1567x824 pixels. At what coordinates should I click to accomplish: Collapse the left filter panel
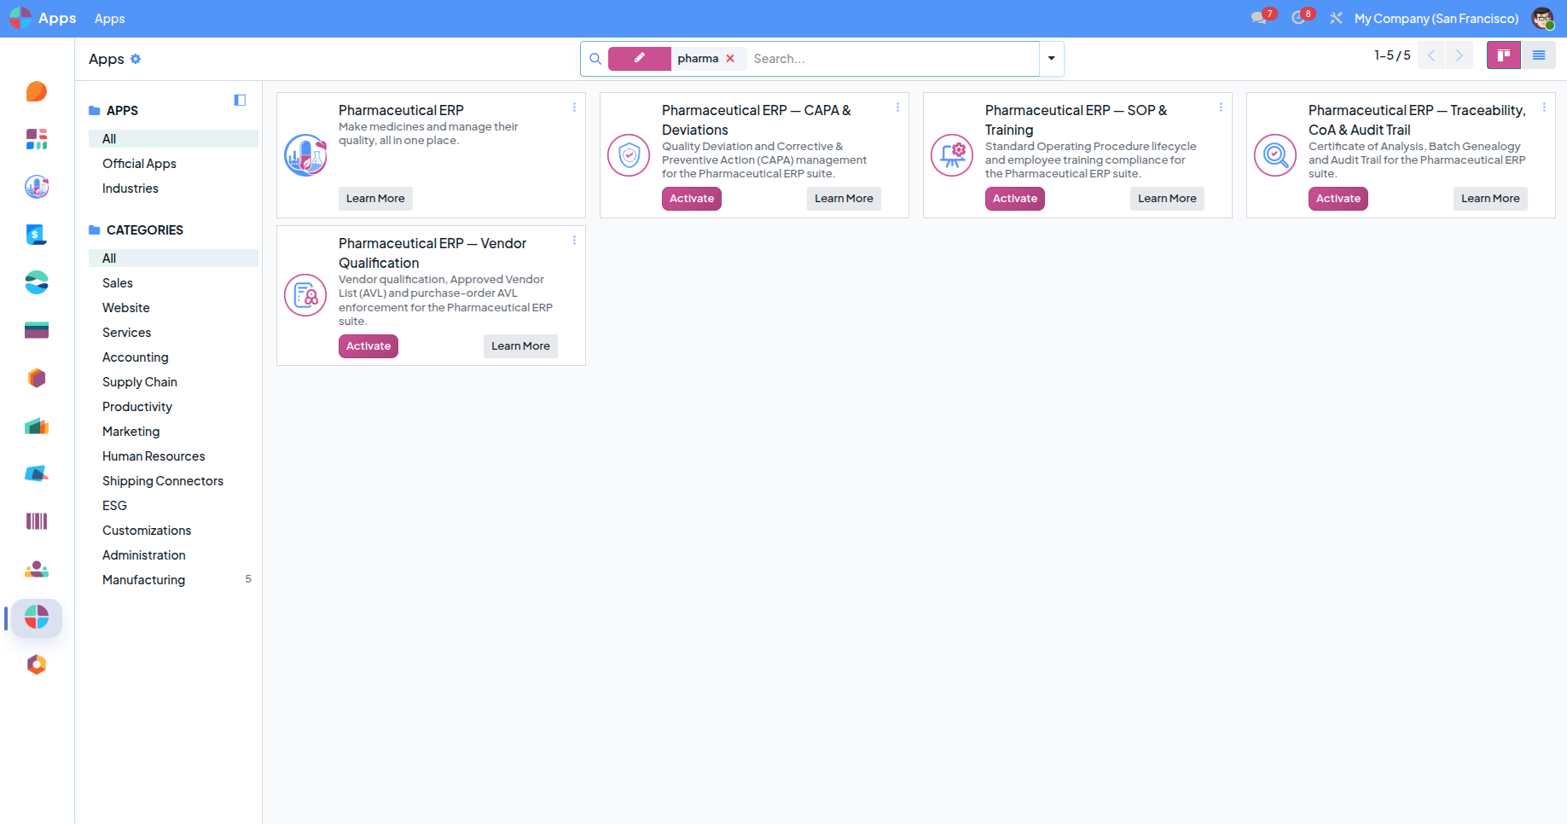point(240,100)
